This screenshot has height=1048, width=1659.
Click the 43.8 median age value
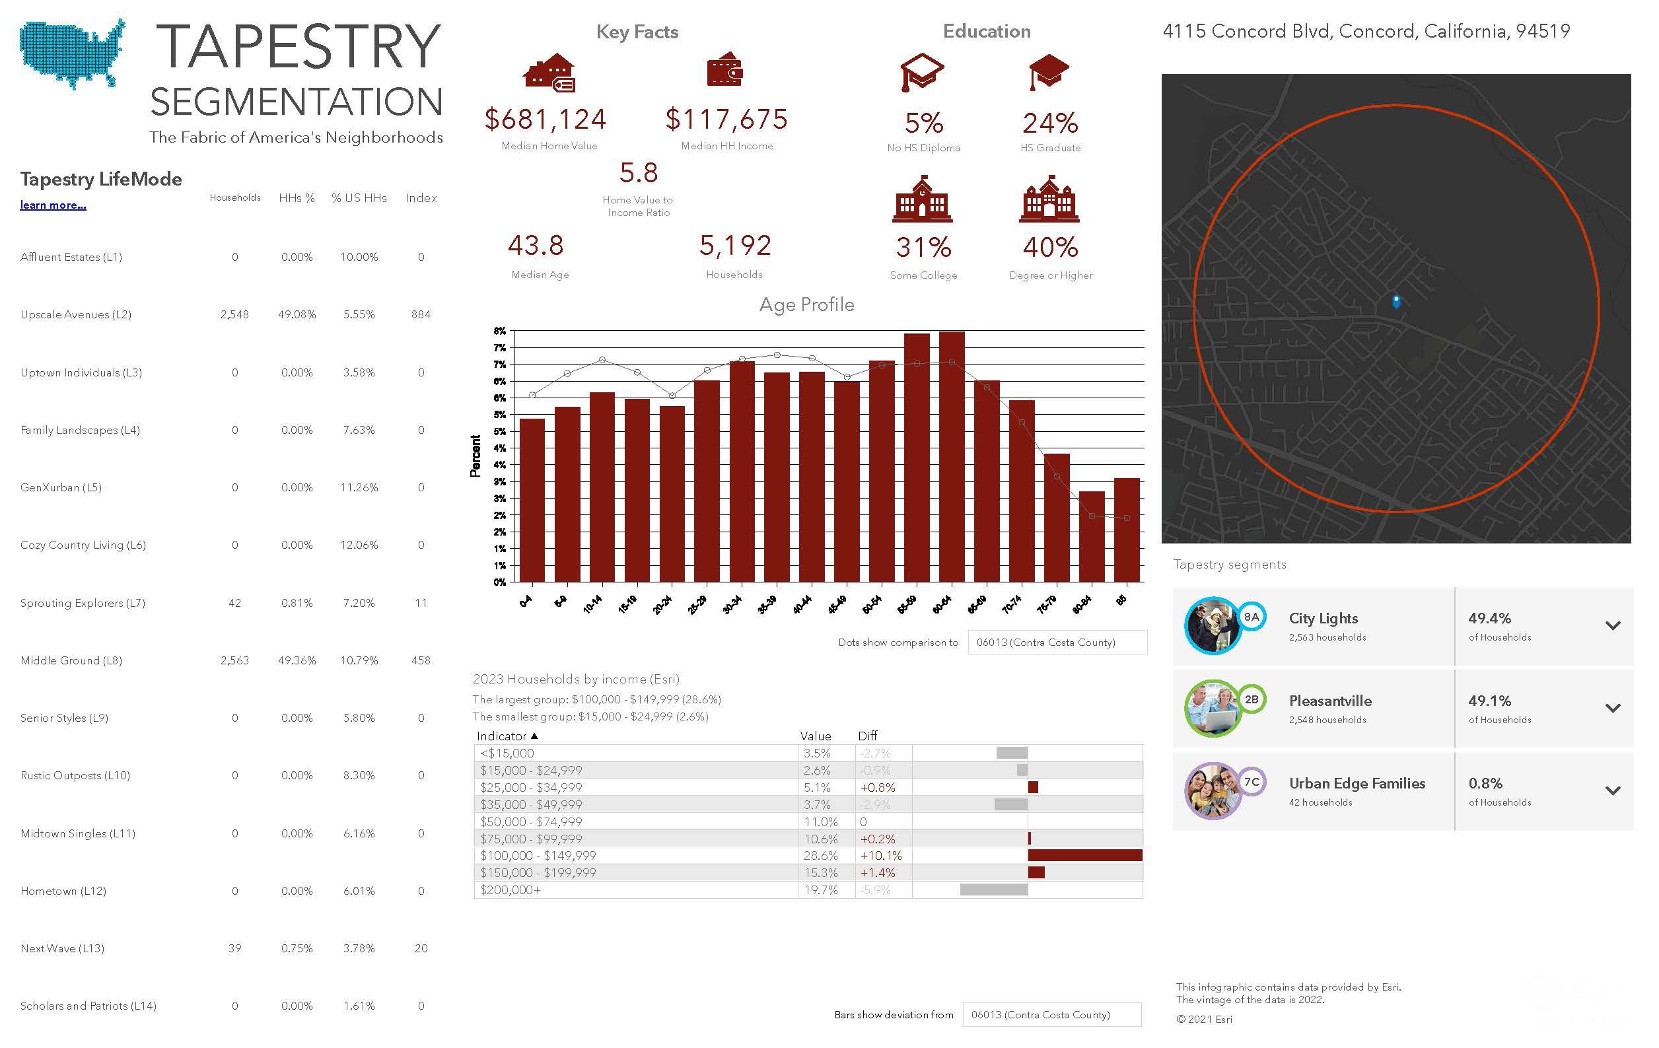tap(536, 245)
